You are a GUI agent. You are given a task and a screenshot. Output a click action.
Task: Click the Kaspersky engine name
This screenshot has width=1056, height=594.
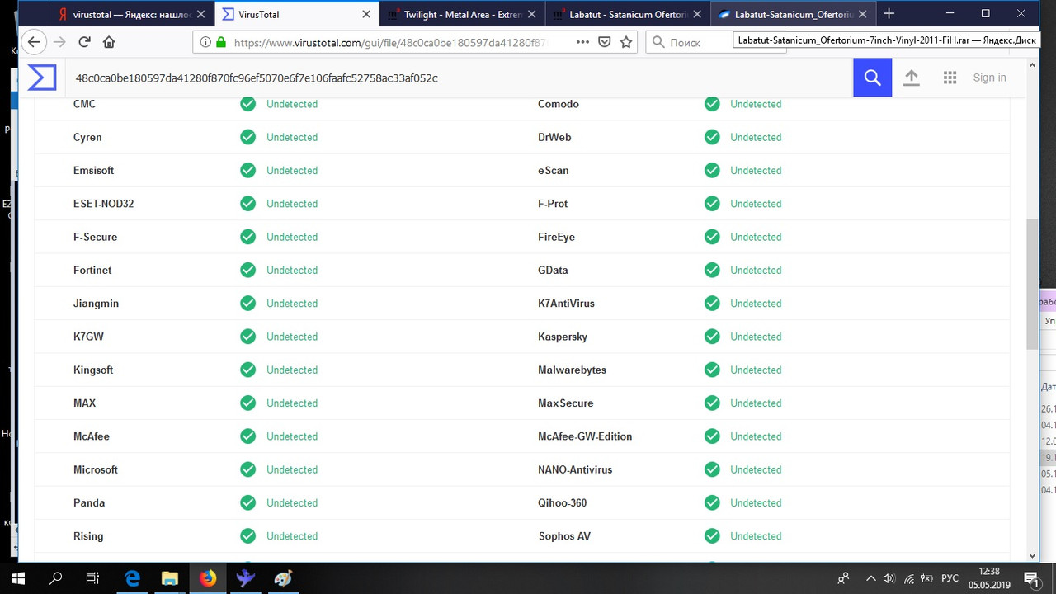pos(563,337)
